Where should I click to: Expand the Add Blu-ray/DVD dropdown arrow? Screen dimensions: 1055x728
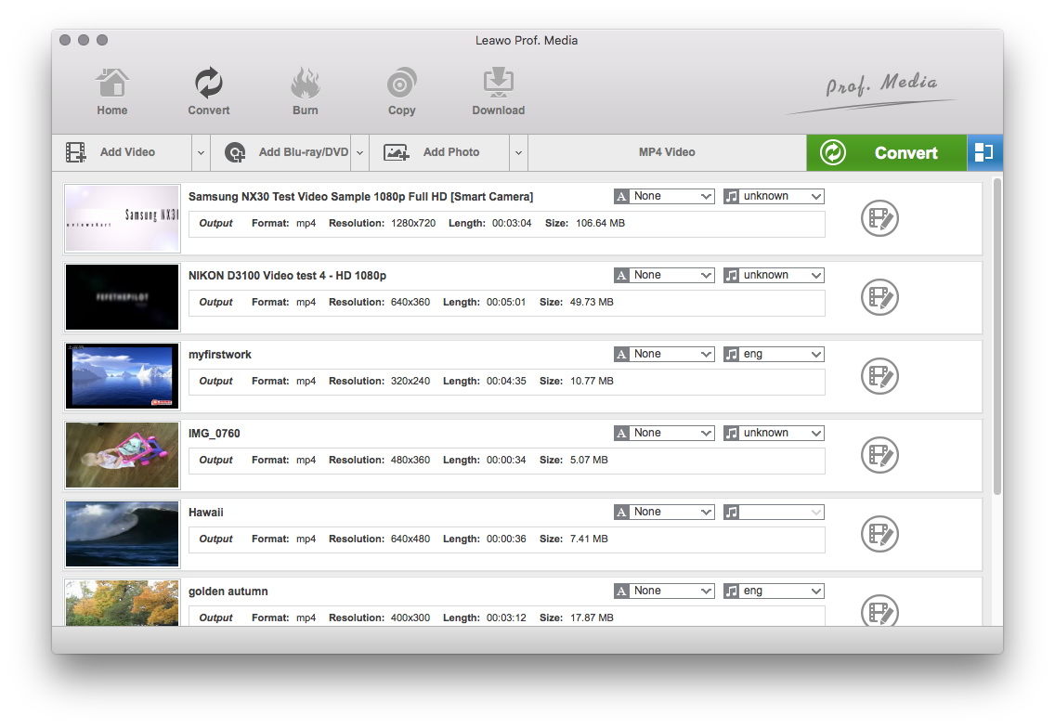(x=359, y=153)
